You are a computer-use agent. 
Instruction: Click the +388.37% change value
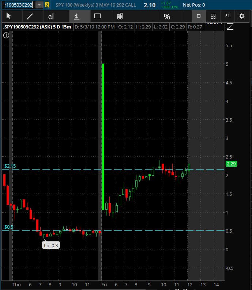(x=169, y=7)
